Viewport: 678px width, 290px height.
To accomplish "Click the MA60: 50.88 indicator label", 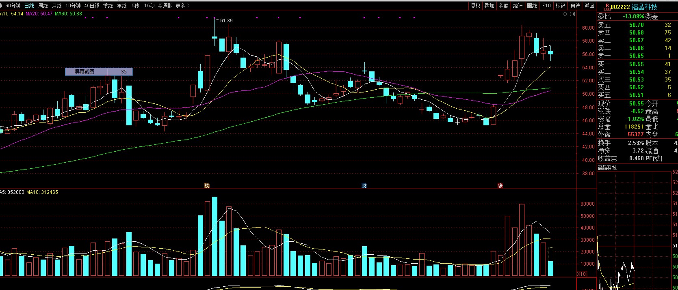I will [68, 14].
